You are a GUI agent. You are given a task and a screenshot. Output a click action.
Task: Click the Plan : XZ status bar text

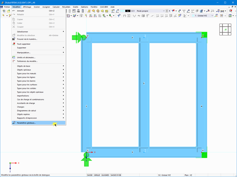tap(188, 175)
